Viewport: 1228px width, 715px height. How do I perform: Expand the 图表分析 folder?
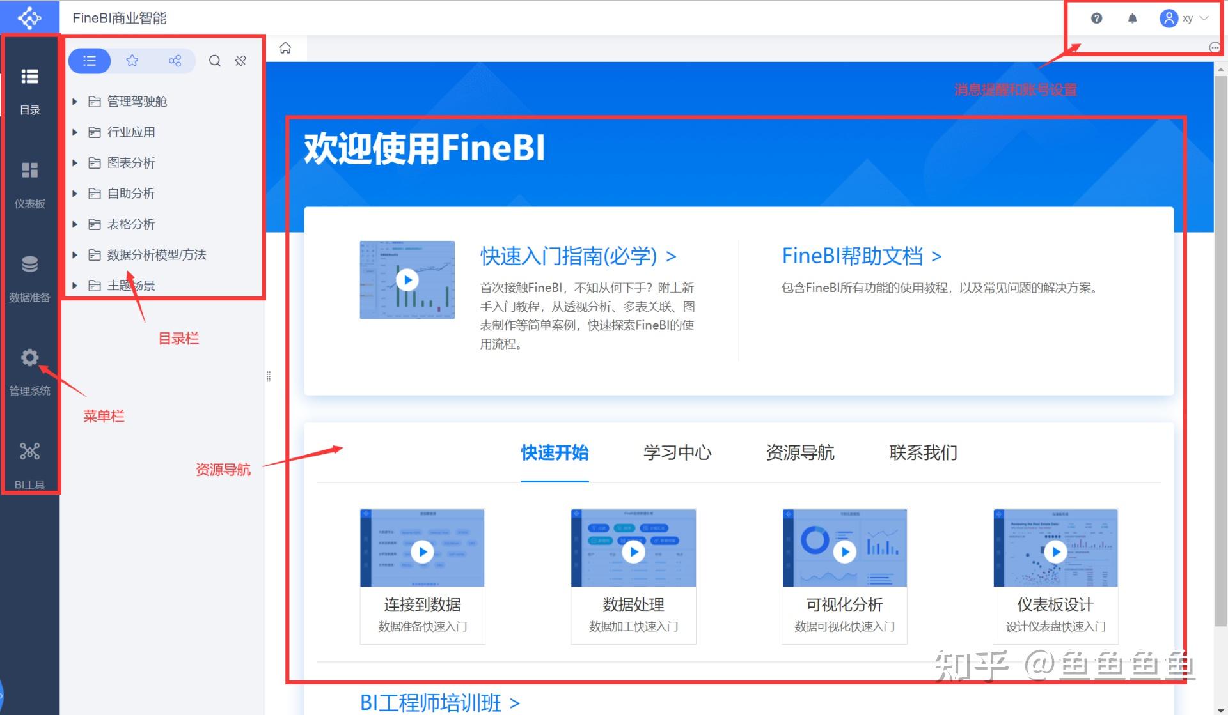75,163
